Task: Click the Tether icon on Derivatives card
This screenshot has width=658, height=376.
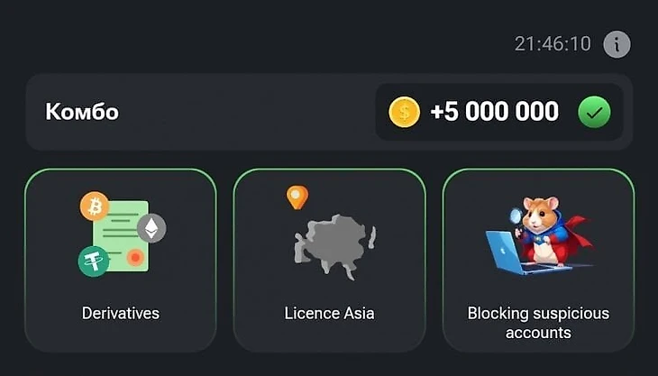Action: tap(94, 261)
